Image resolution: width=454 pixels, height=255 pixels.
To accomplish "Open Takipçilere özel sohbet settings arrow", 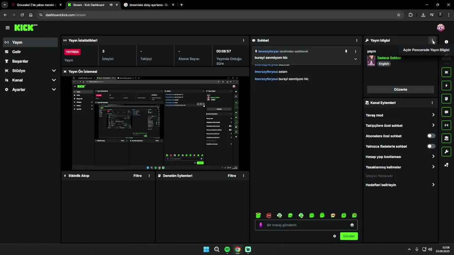I will (x=433, y=125).
